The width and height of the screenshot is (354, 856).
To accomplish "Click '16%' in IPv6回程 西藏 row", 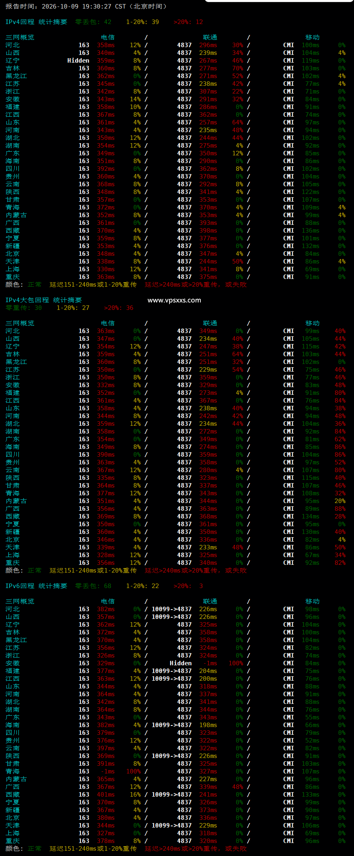I will coord(135,795).
